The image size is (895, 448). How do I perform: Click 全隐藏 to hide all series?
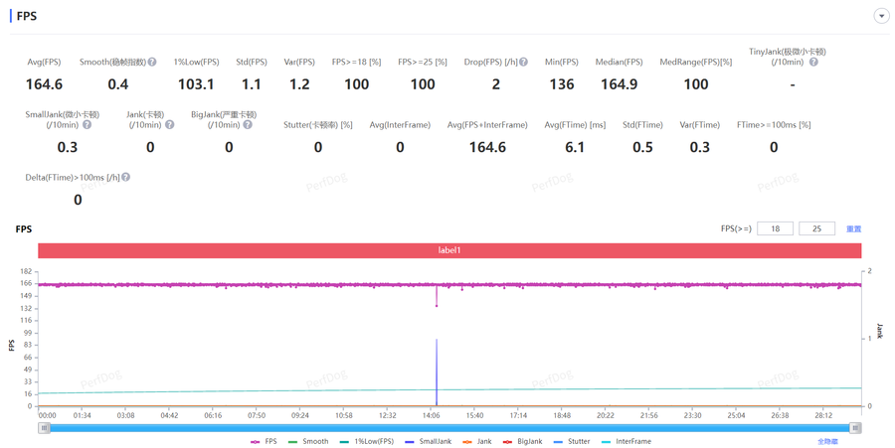click(x=827, y=441)
